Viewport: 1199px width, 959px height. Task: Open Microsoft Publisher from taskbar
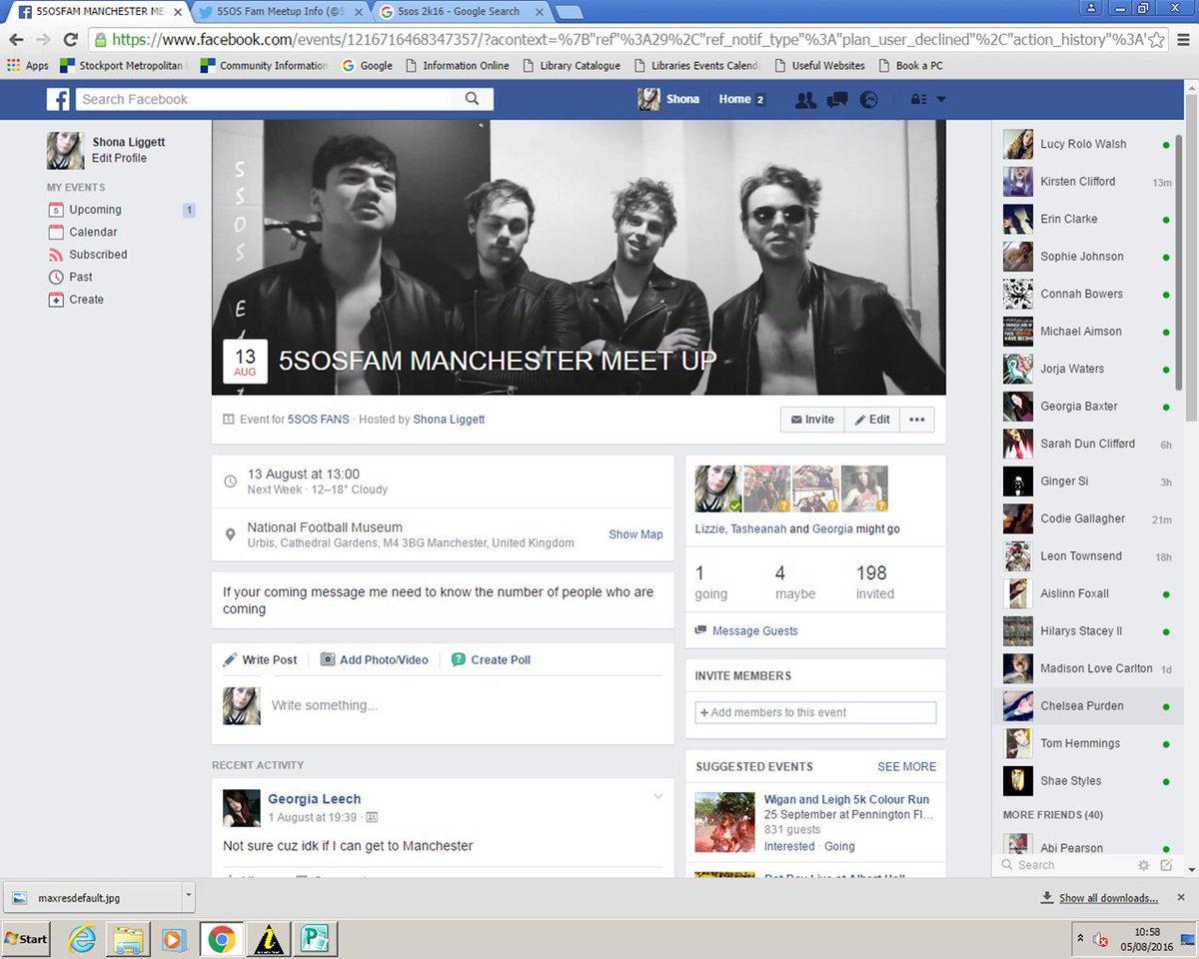(317, 939)
